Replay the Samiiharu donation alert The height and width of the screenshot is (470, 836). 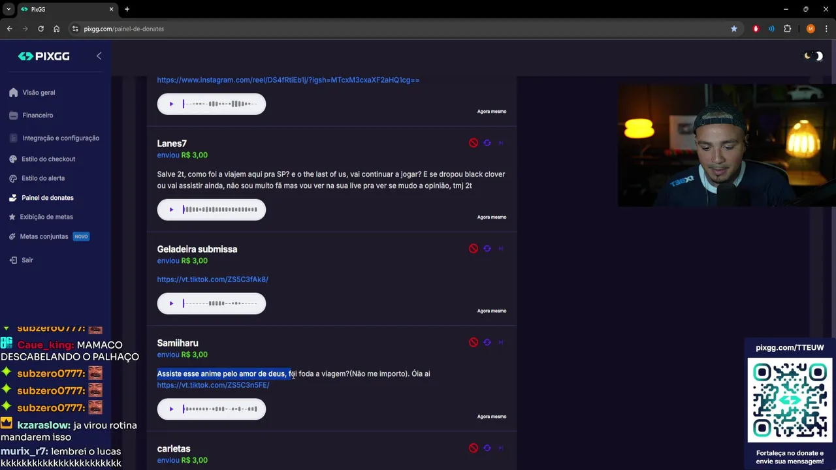pos(487,343)
